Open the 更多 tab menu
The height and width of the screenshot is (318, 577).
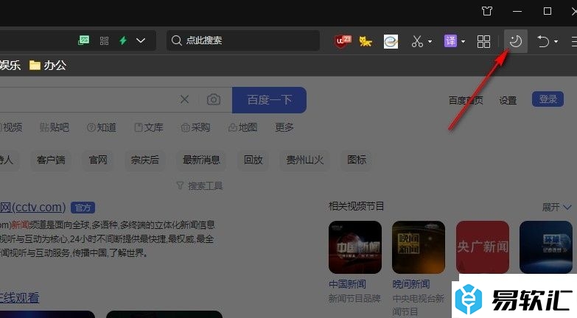[284, 127]
